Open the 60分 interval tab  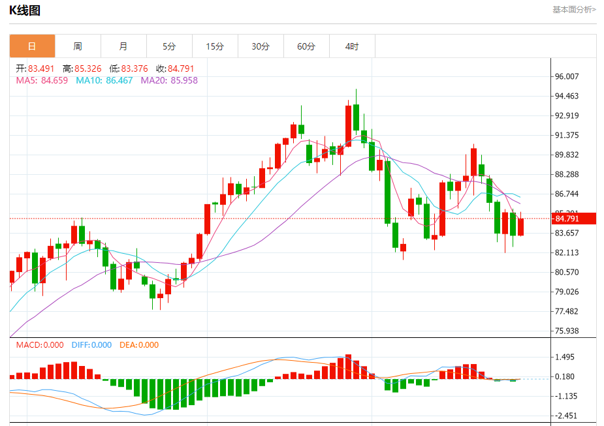pos(306,46)
